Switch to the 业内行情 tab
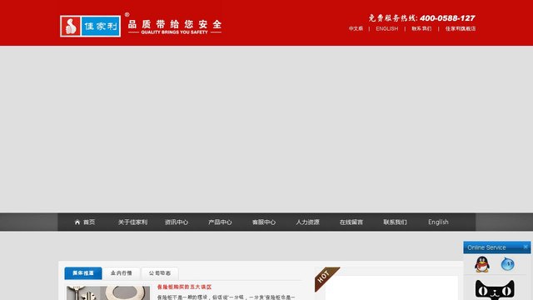 (122, 273)
